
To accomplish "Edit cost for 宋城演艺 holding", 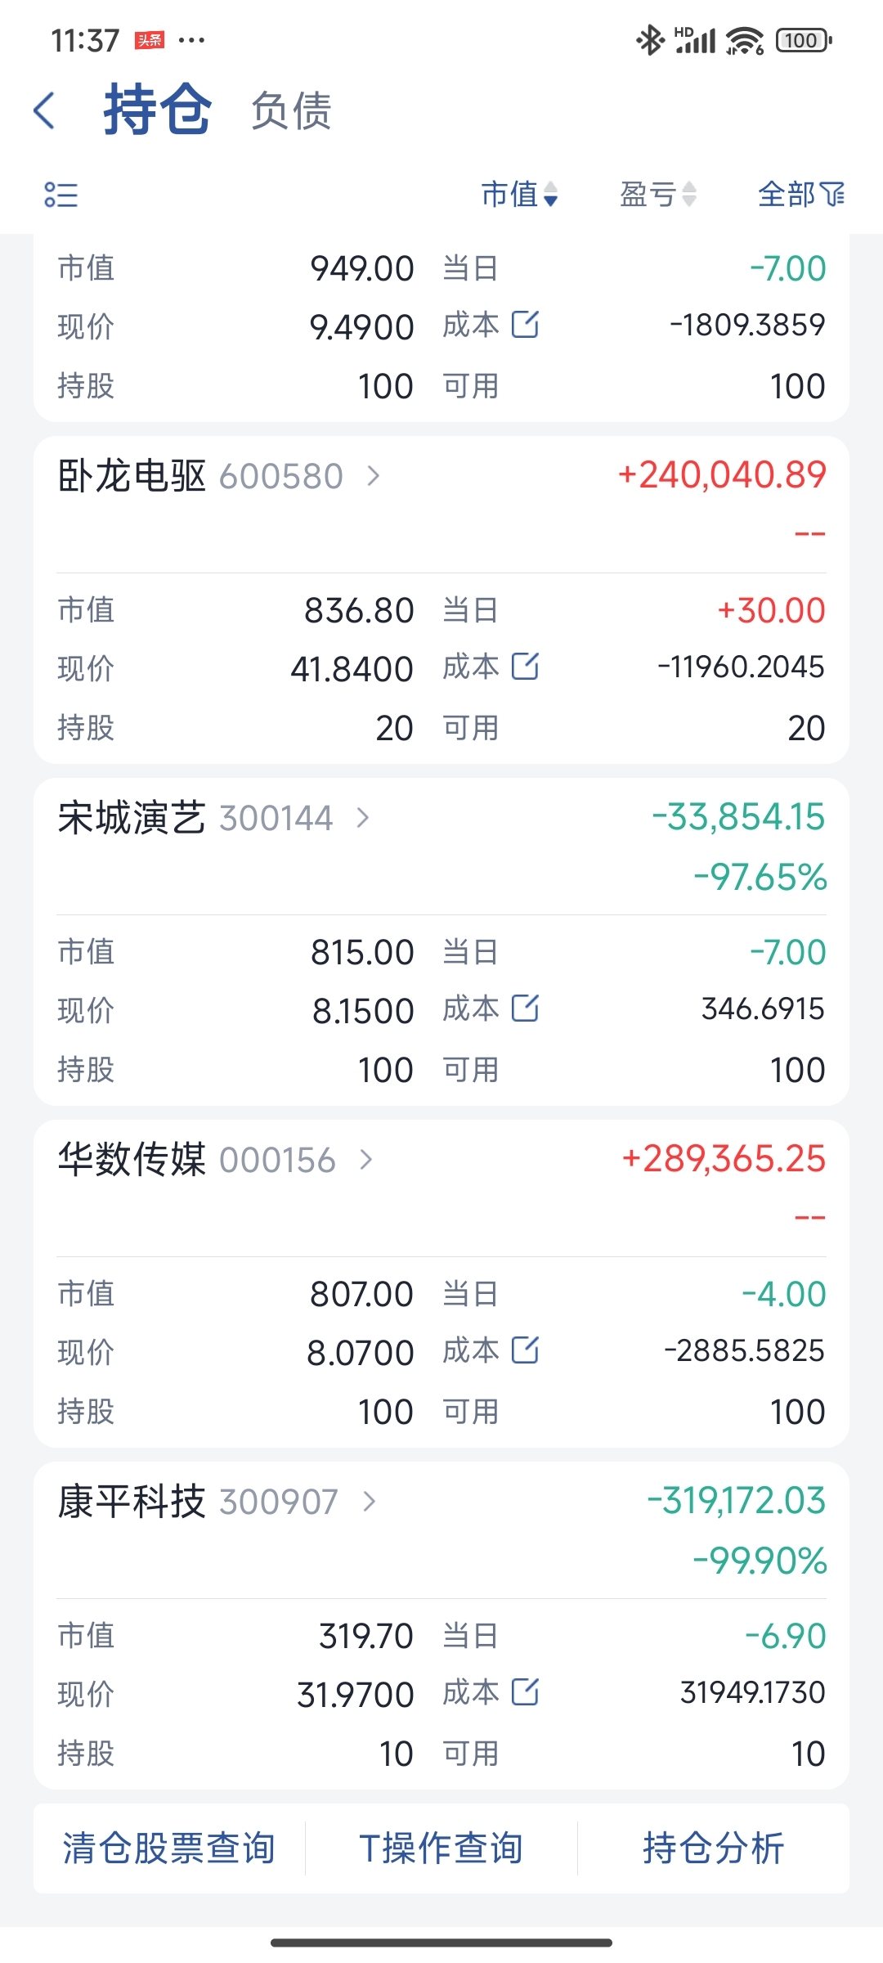I will click(x=525, y=1008).
